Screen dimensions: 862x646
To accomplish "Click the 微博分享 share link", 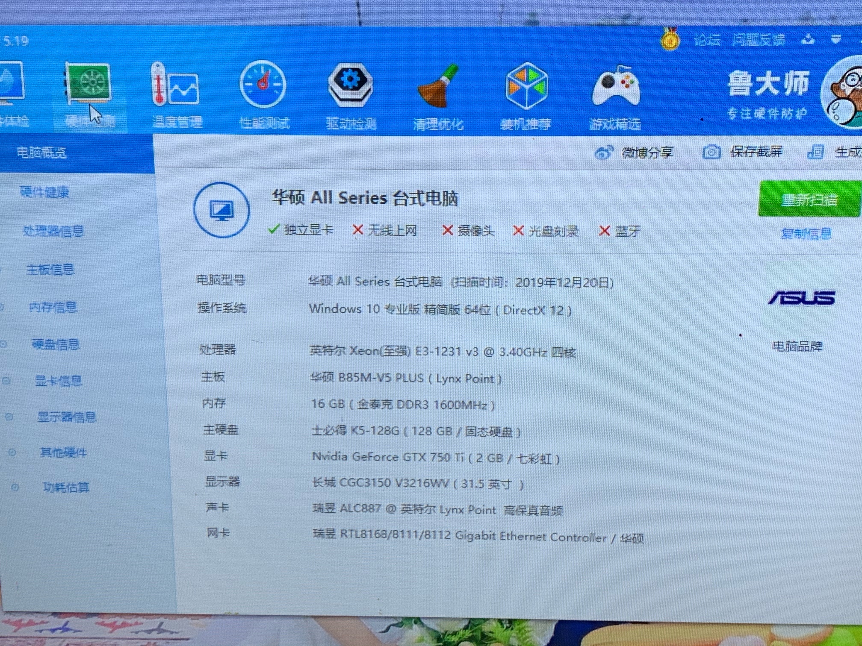I will (x=647, y=153).
